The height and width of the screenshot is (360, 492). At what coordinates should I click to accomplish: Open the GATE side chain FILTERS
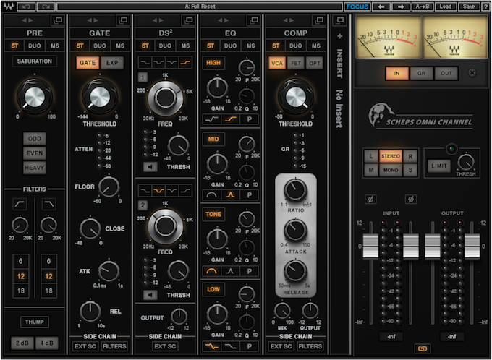[114, 346]
